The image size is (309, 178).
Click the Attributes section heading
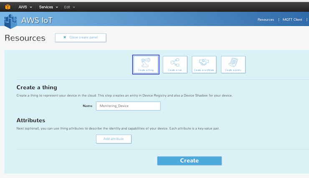point(31,120)
